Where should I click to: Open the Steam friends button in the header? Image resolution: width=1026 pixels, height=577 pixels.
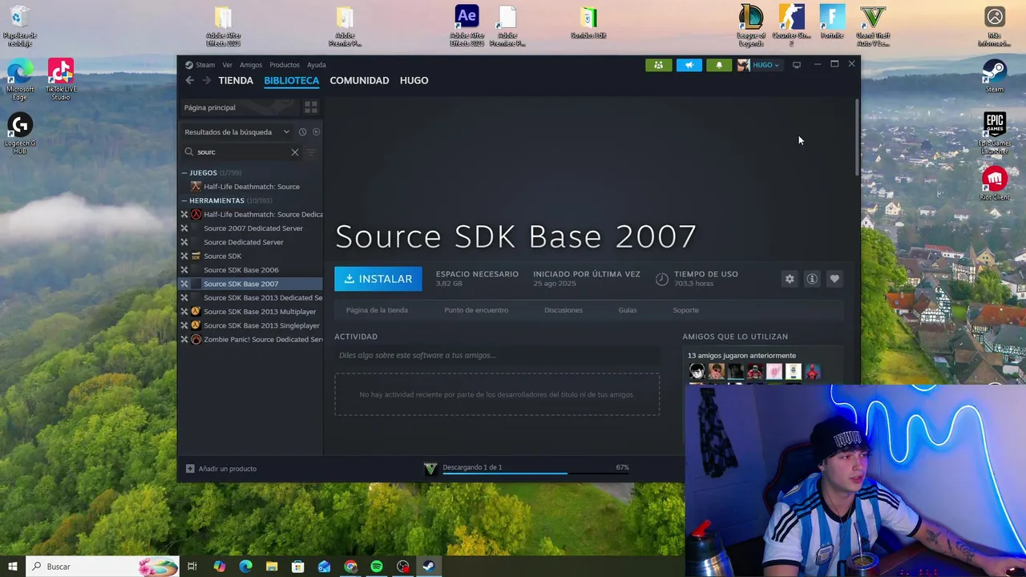pos(658,65)
